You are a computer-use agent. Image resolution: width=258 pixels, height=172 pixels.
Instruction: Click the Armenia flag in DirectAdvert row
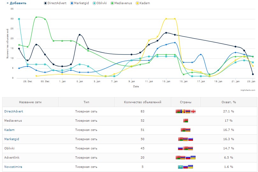pyautogui.click(x=188, y=111)
